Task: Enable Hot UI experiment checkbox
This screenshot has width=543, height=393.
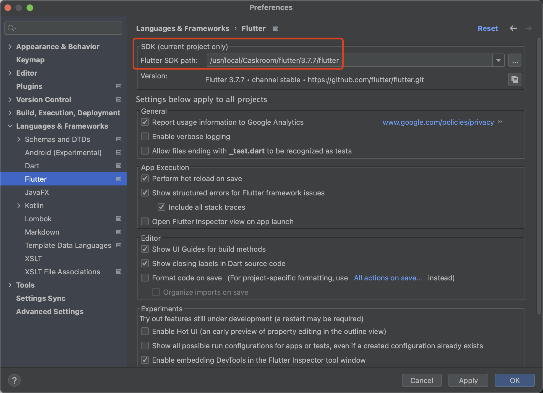Action: coord(145,331)
